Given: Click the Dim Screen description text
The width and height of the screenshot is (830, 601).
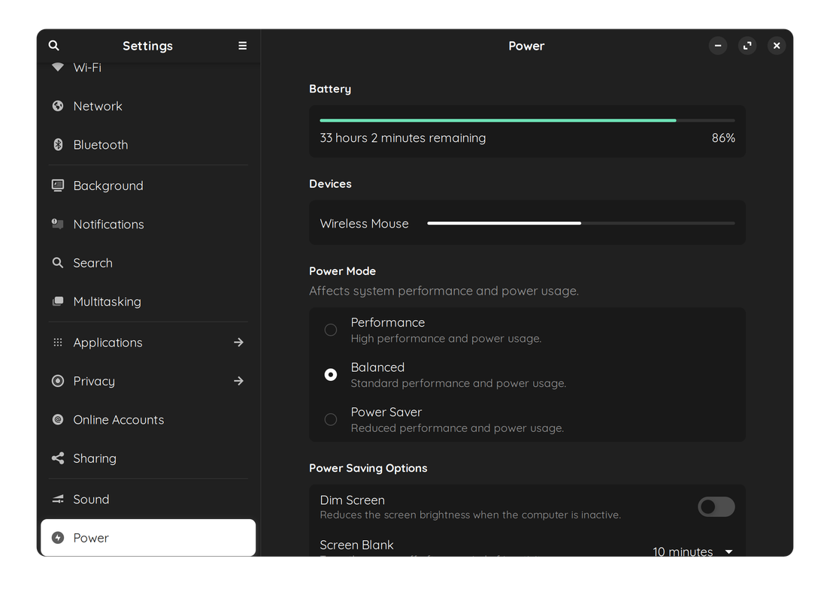Looking at the screenshot, I should (x=471, y=515).
